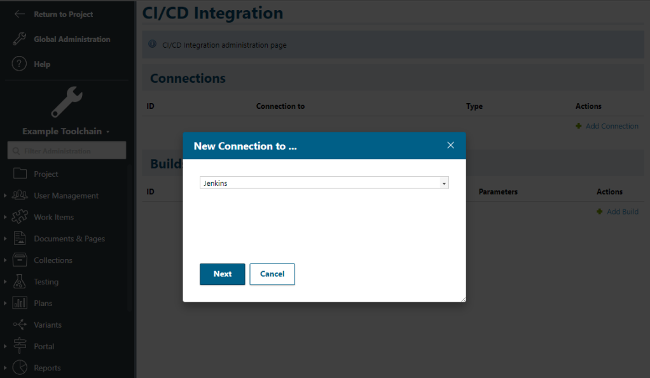Image resolution: width=650 pixels, height=378 pixels.
Task: Cancel the New Connection dialog
Action: click(x=272, y=274)
